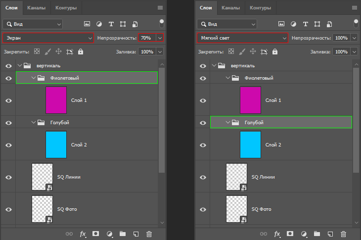This screenshot has width=361, height=240.
Task: Lock position move icon in right panel
Action: point(253,51)
